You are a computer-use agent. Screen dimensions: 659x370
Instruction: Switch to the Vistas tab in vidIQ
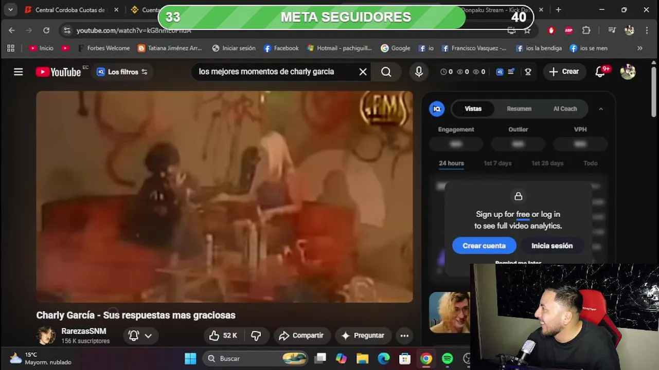[x=473, y=109]
